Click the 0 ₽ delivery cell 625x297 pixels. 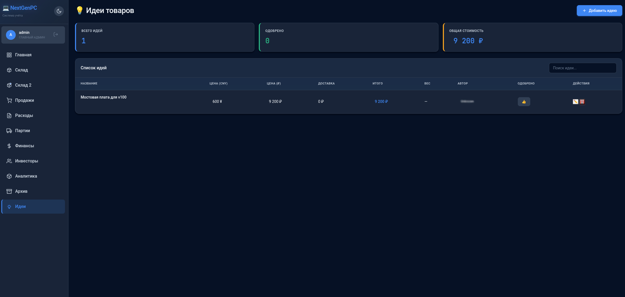click(321, 102)
